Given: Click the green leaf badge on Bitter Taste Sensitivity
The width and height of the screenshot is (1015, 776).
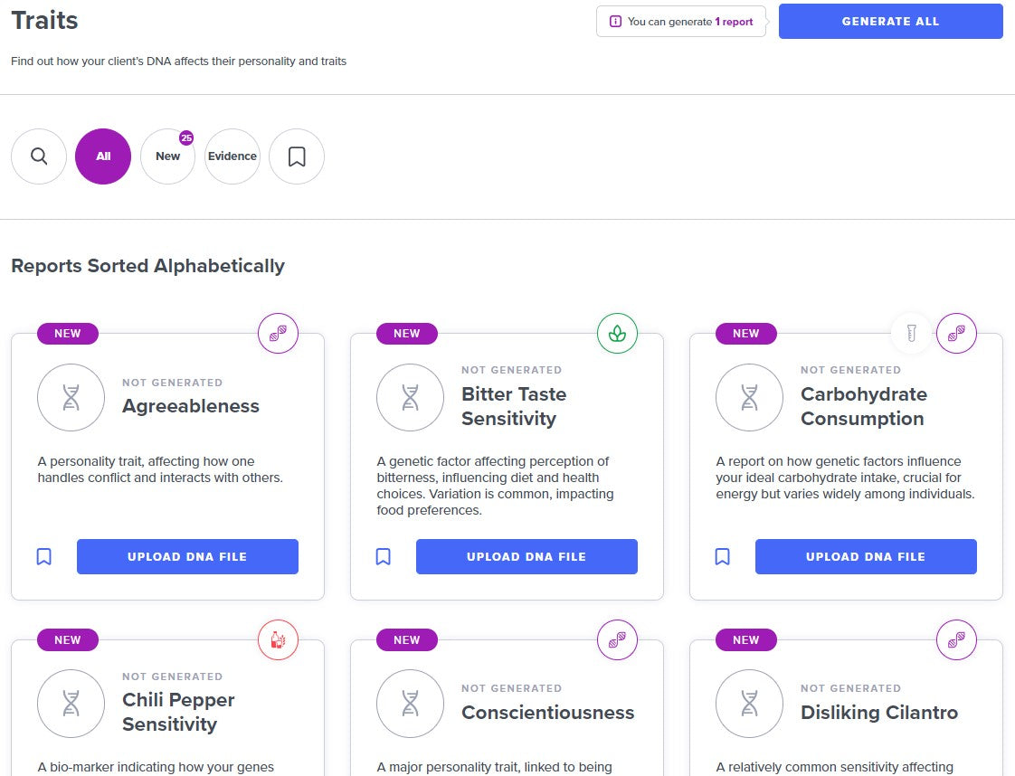Looking at the screenshot, I should click(x=617, y=333).
